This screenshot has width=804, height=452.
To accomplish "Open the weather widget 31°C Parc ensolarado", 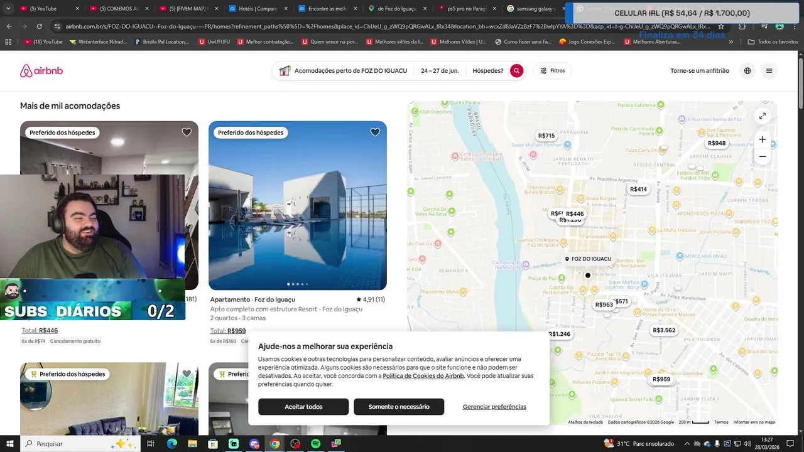I will 639,444.
